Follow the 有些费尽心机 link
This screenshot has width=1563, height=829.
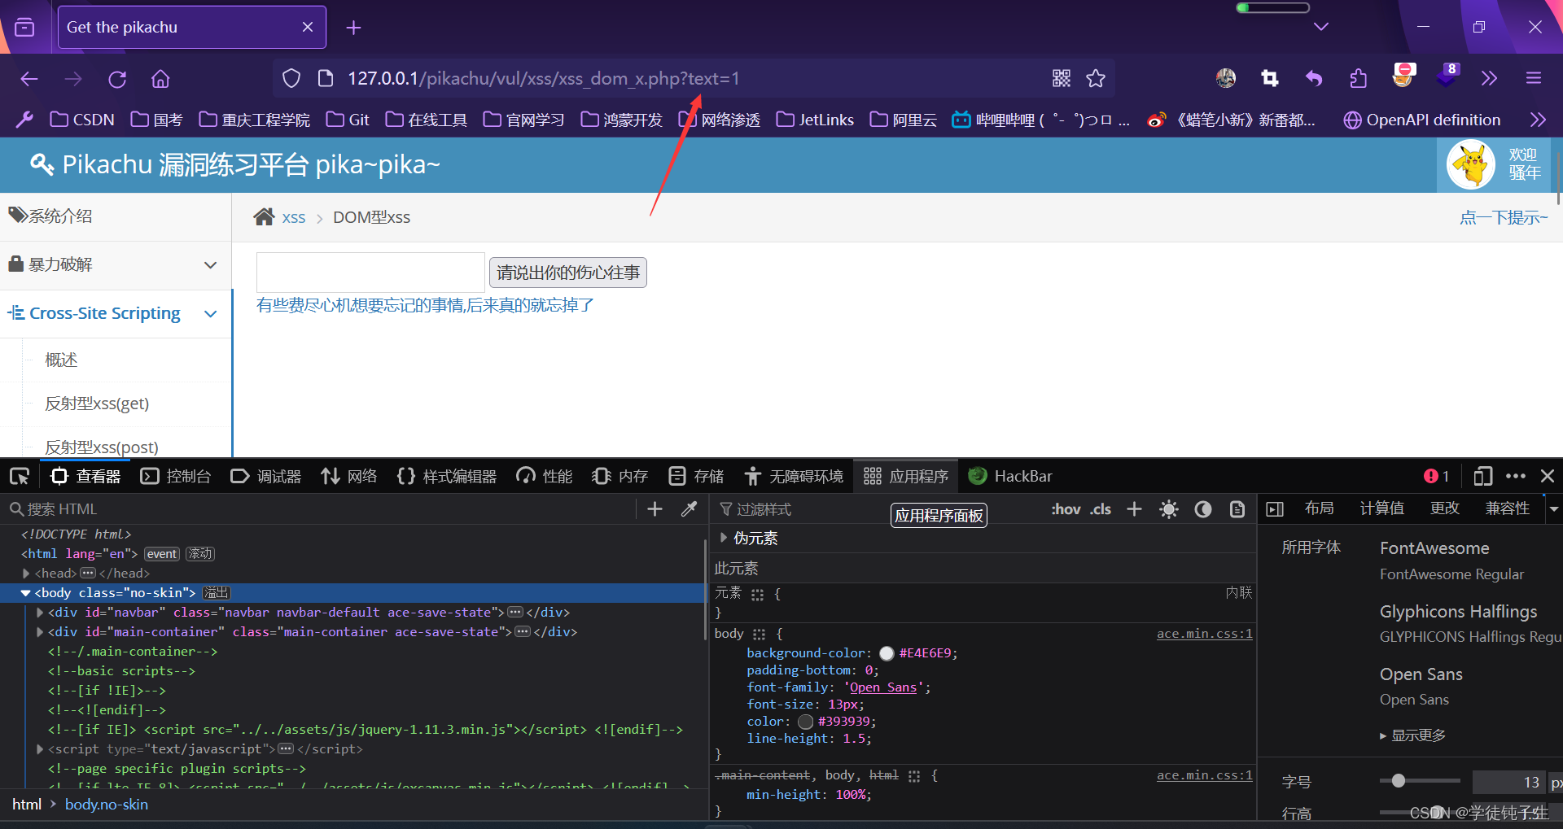425,305
